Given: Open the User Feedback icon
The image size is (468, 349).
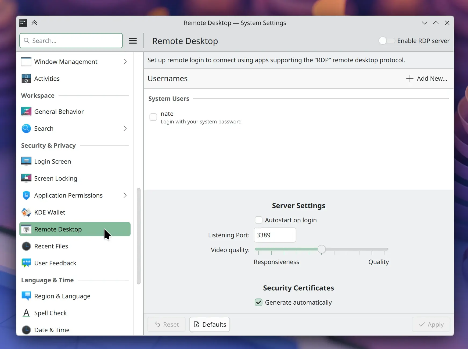Looking at the screenshot, I should 26,263.
